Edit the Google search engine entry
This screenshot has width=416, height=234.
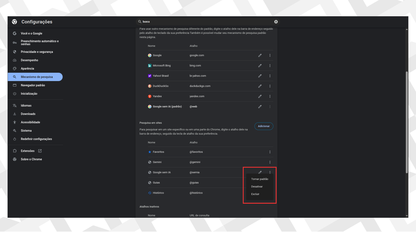pyautogui.click(x=260, y=55)
